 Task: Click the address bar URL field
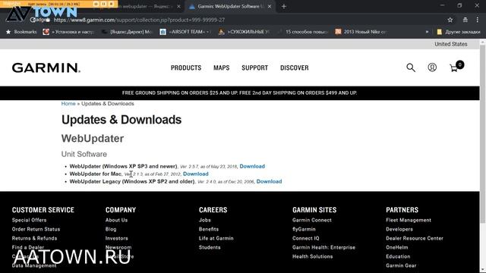[241, 20]
